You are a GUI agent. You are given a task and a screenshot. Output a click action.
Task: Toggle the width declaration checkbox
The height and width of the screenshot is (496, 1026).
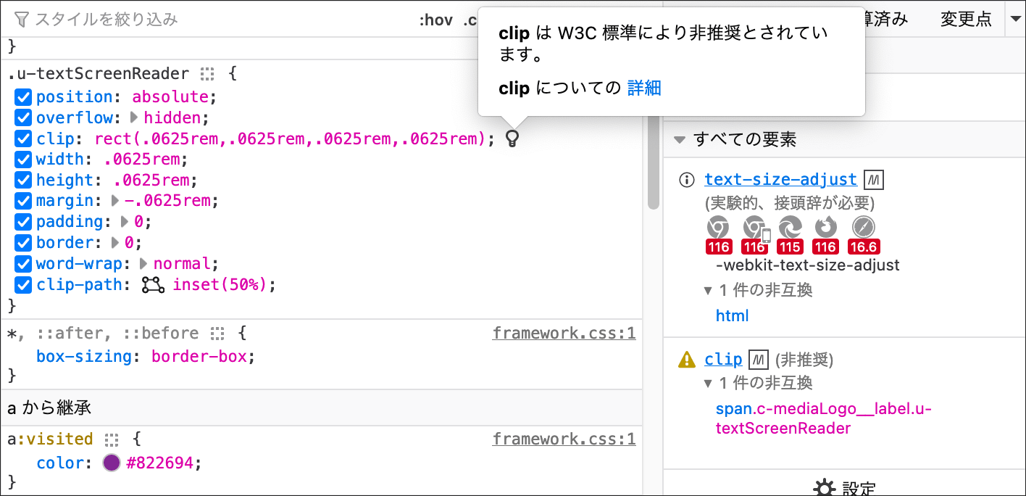(x=24, y=160)
